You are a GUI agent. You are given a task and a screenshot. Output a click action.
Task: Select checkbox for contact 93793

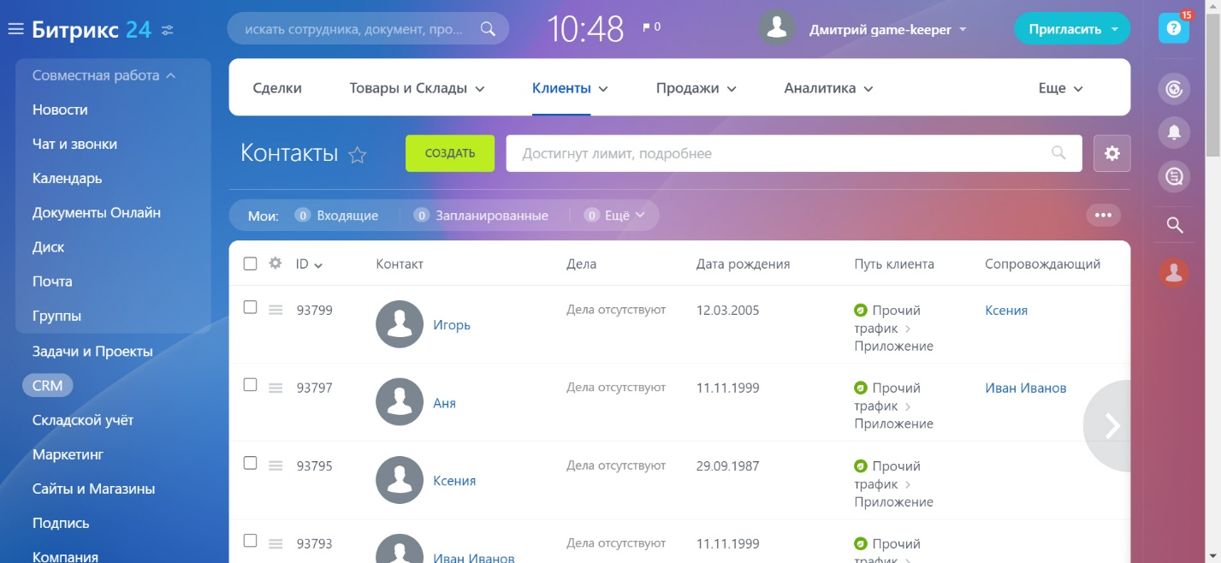pos(250,540)
